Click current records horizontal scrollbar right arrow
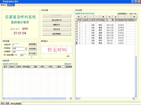 click(x=71, y=98)
